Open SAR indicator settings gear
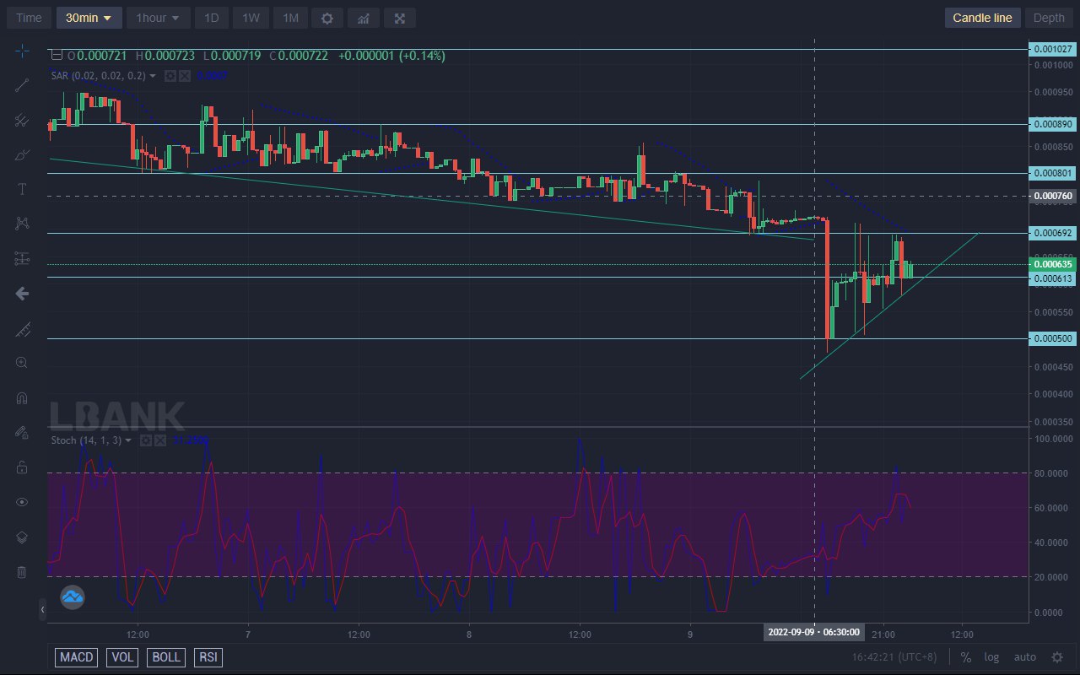The width and height of the screenshot is (1080, 675). point(170,76)
